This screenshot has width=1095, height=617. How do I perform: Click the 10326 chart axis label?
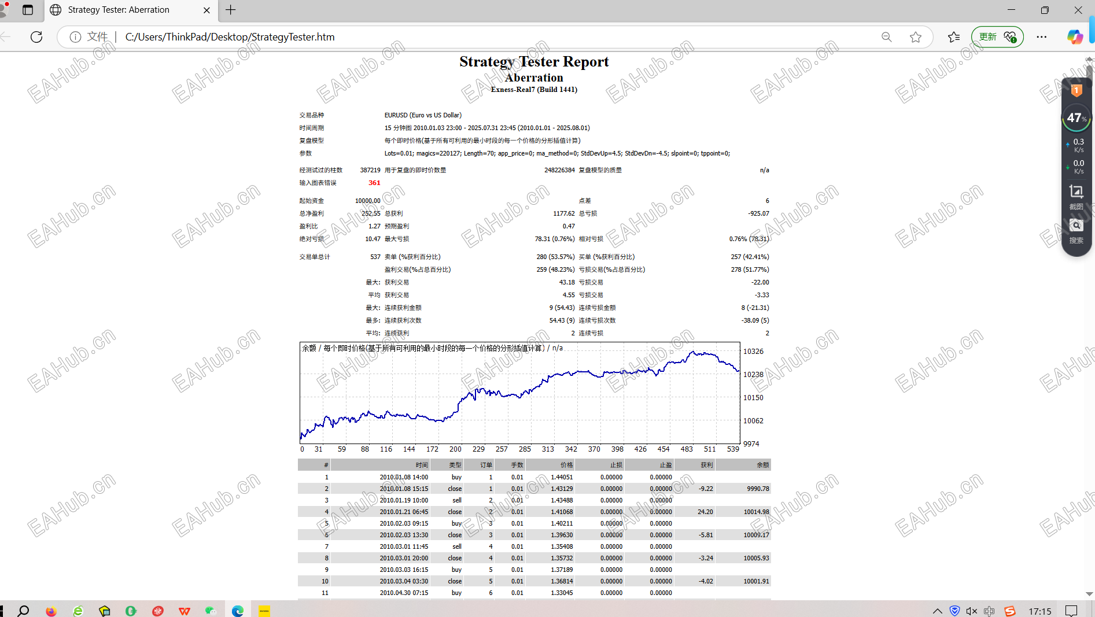point(753,352)
